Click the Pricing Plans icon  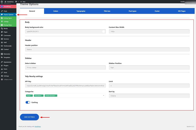pos(2,25)
